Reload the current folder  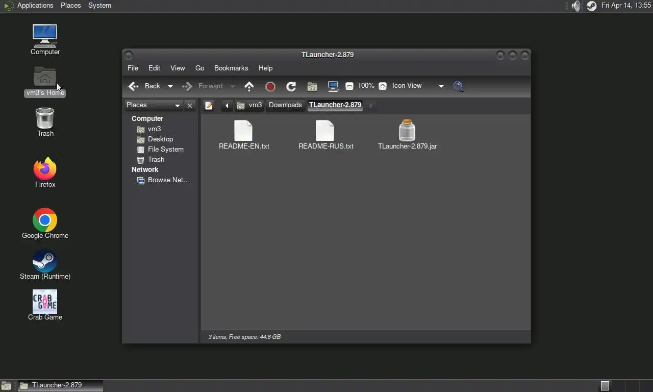coord(291,86)
